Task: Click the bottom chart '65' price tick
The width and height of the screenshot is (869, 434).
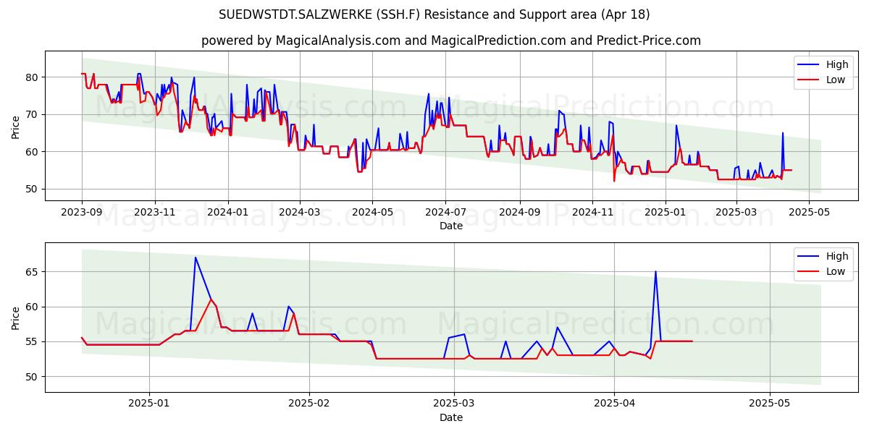Action: point(33,272)
